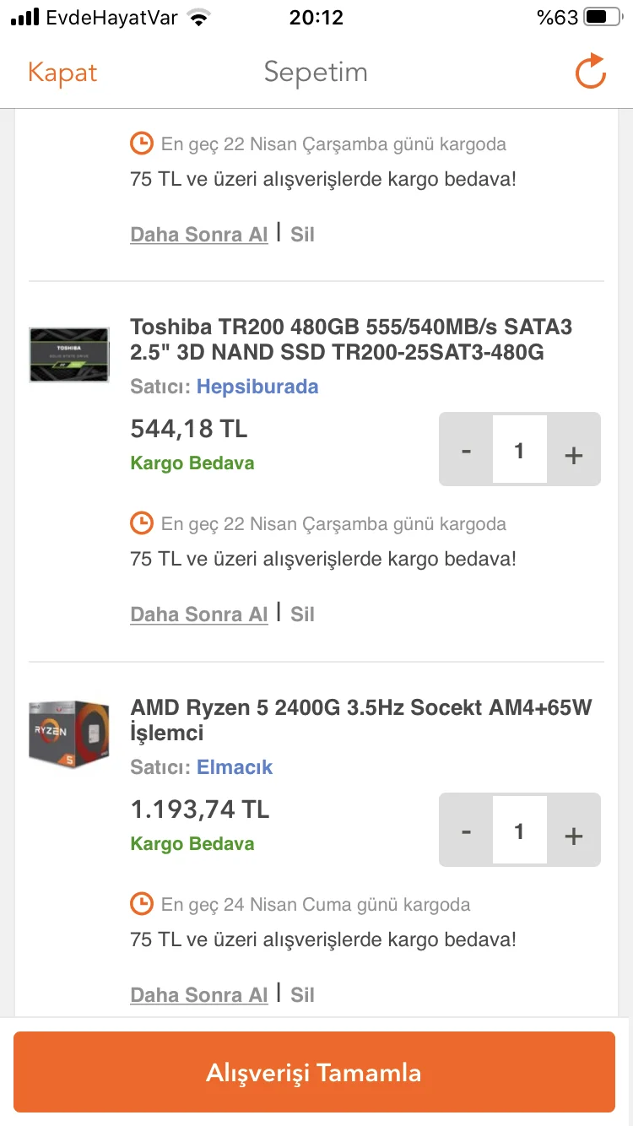
Task: Increase Toshiba SSD quantity with plus
Action: click(x=574, y=452)
